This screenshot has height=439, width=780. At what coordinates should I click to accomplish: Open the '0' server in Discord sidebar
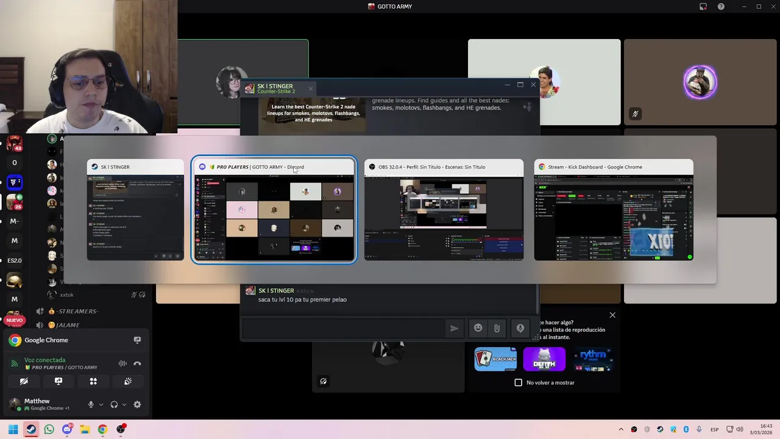[14, 163]
